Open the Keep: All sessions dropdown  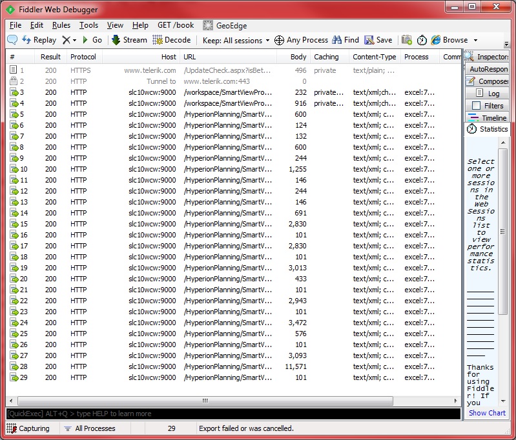click(236, 41)
